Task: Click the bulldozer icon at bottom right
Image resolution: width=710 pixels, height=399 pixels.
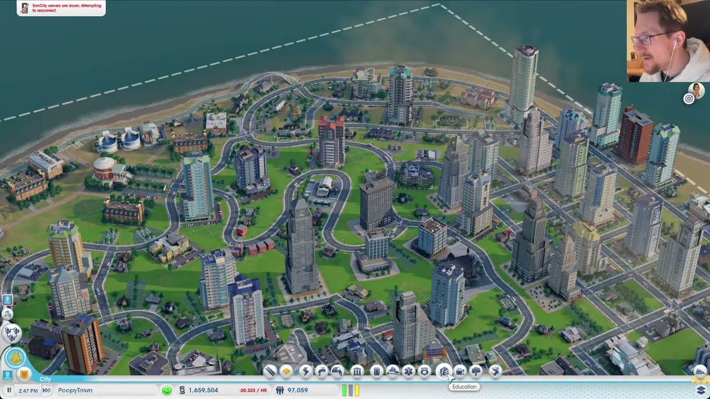Action: [x=700, y=372]
